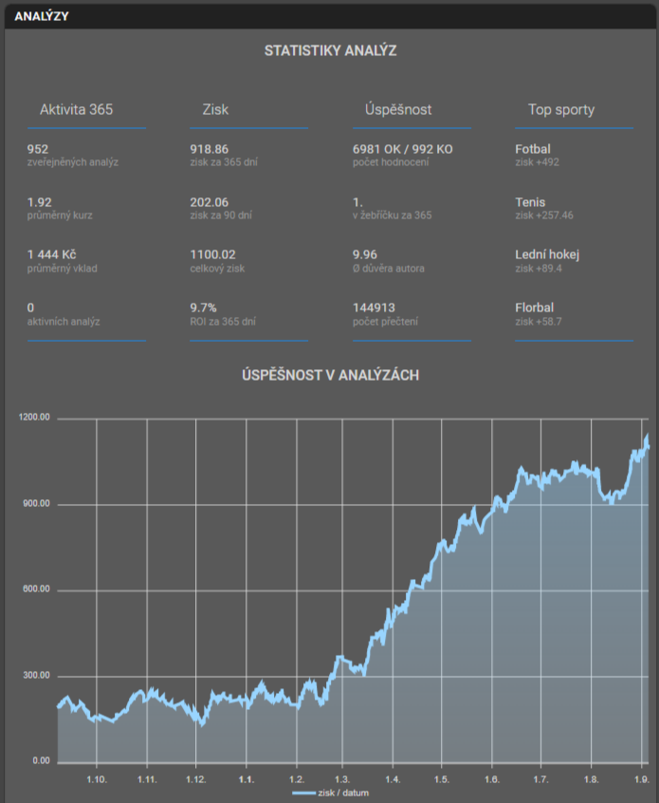Select the Florbal sport entry
This screenshot has width=659, height=803.
(x=535, y=308)
